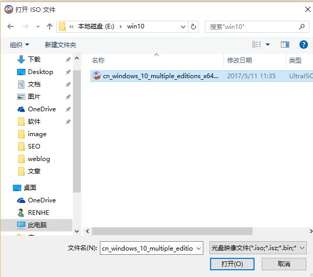Sort by 修改日期 column header
The image size is (313, 277).
pos(240,60)
